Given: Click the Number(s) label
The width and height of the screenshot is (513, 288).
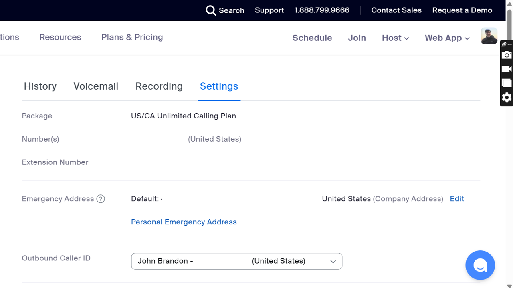Looking at the screenshot, I should click(x=40, y=139).
